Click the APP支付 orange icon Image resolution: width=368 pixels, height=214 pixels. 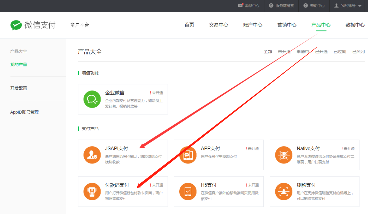click(x=188, y=155)
